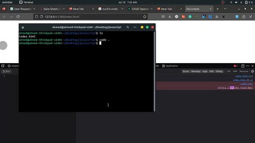
Task: Toggle the CSS console filter
Action: tap(228, 71)
